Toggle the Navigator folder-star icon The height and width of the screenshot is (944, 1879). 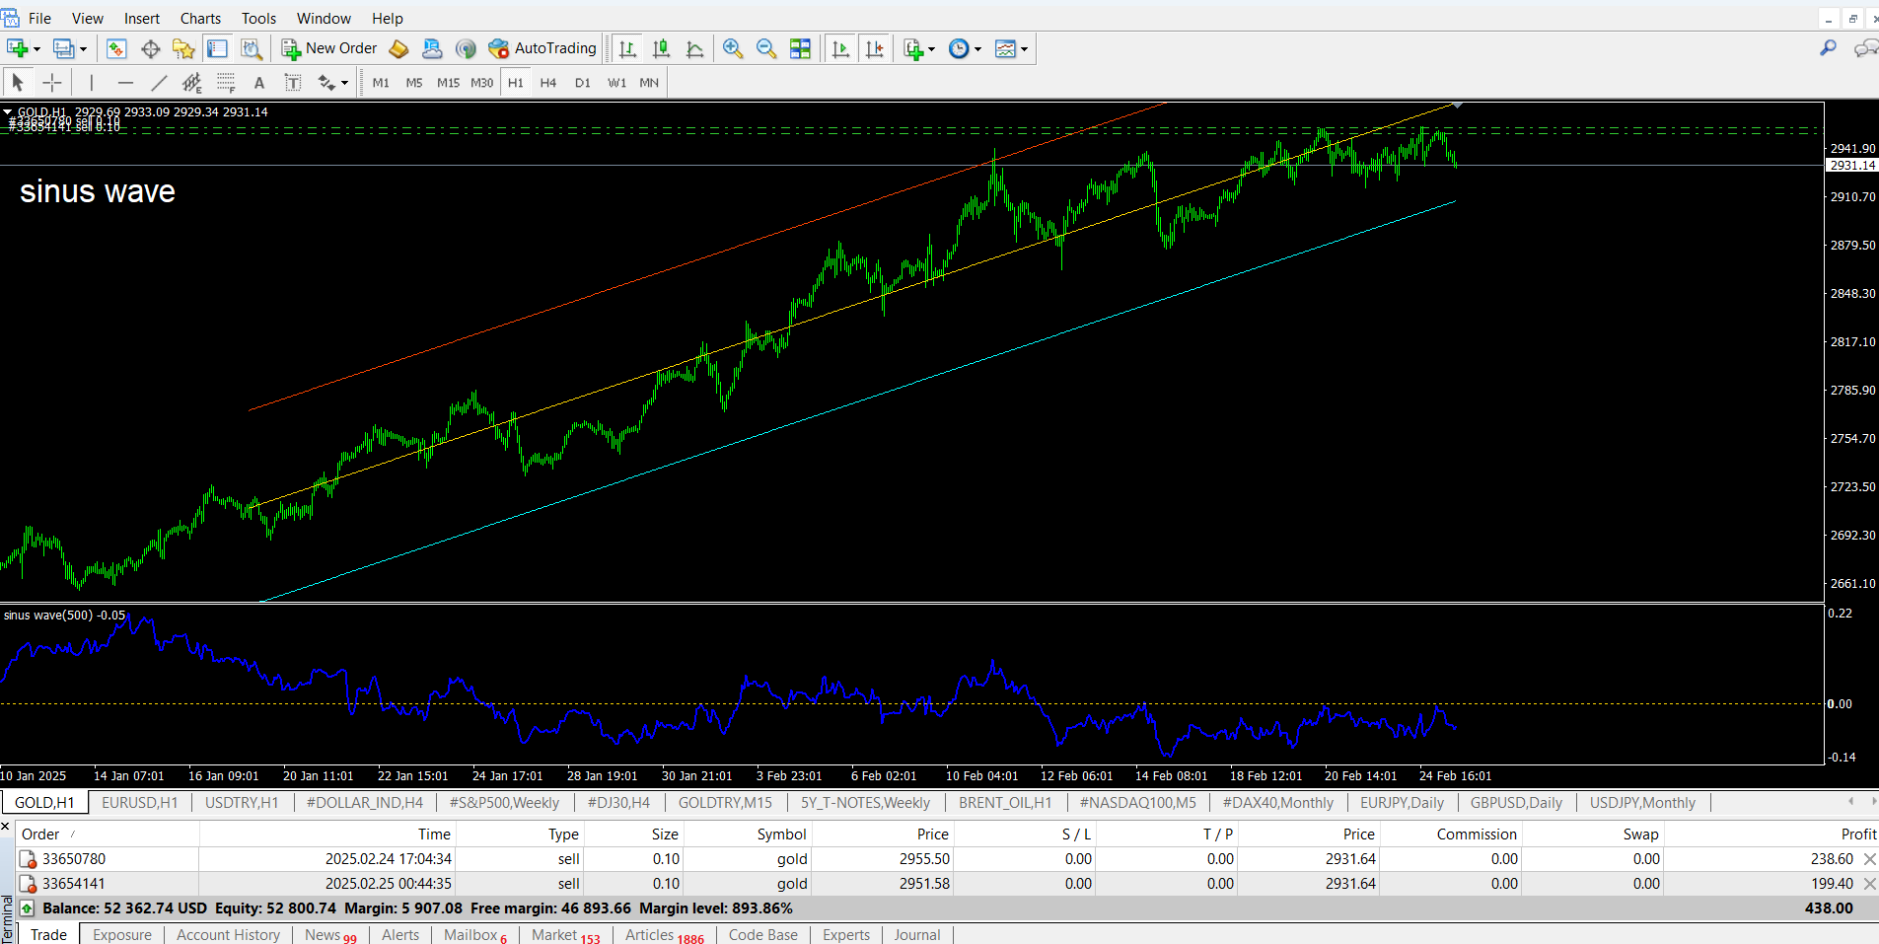183,48
